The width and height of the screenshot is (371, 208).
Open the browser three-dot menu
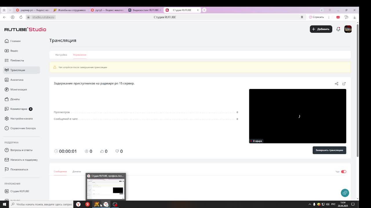(x=329, y=17)
